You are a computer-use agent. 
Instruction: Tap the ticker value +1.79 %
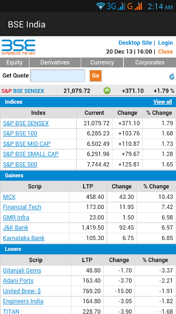[164, 91]
